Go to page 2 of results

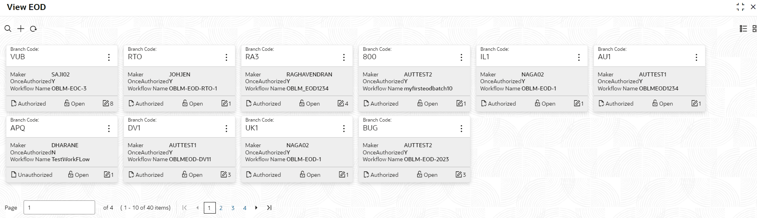point(221,208)
